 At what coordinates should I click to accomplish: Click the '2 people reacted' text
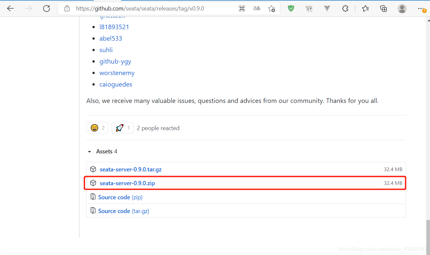pyautogui.click(x=158, y=128)
